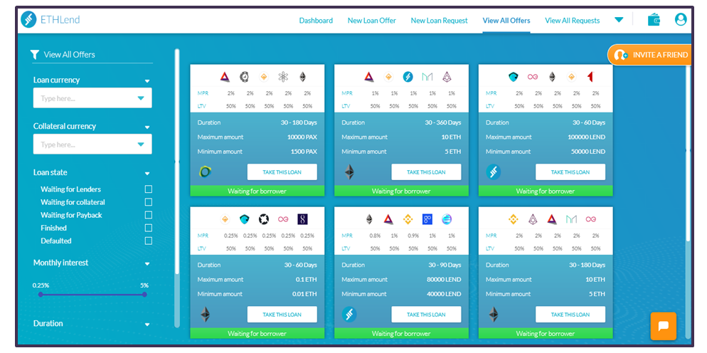
Task: Click the Maker icon on bottom-right 30 - 180 Days card
Action: coord(571,219)
